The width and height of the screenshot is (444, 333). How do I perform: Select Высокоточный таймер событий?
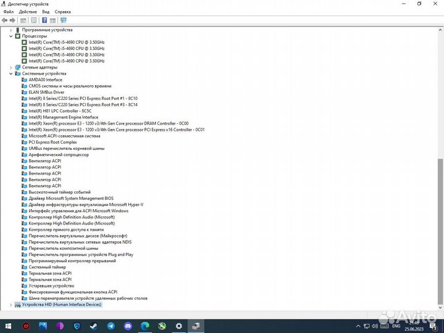[x=59, y=192]
